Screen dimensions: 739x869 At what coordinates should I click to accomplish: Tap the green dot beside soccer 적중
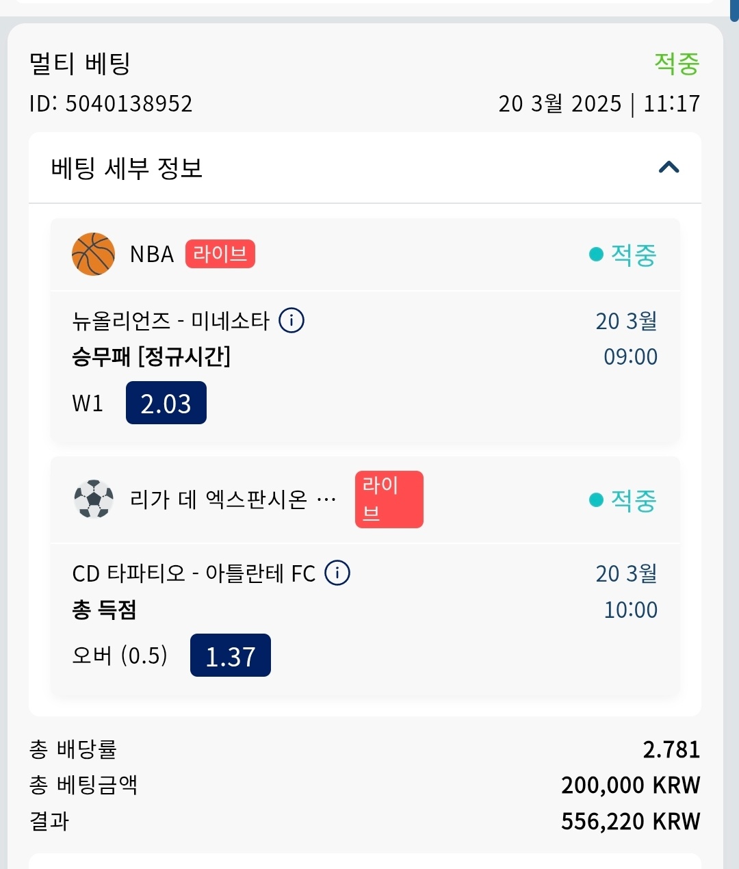tap(596, 500)
